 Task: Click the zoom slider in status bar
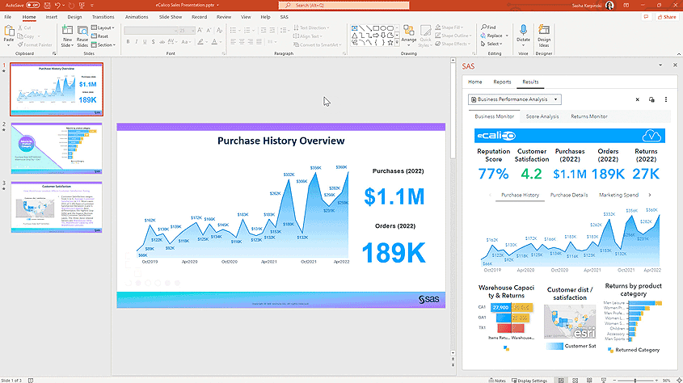click(635, 381)
